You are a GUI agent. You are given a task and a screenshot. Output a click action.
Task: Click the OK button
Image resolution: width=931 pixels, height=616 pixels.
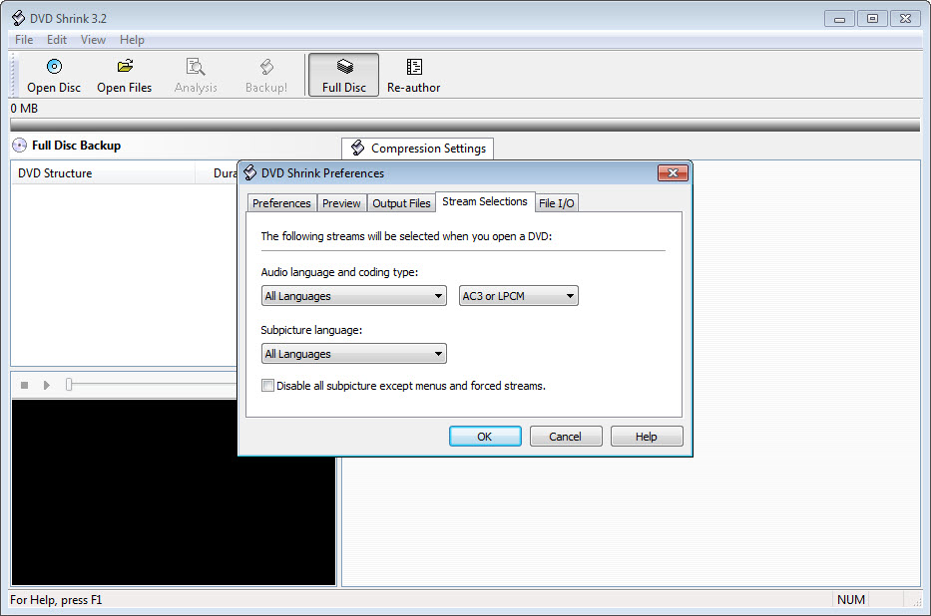coord(485,437)
